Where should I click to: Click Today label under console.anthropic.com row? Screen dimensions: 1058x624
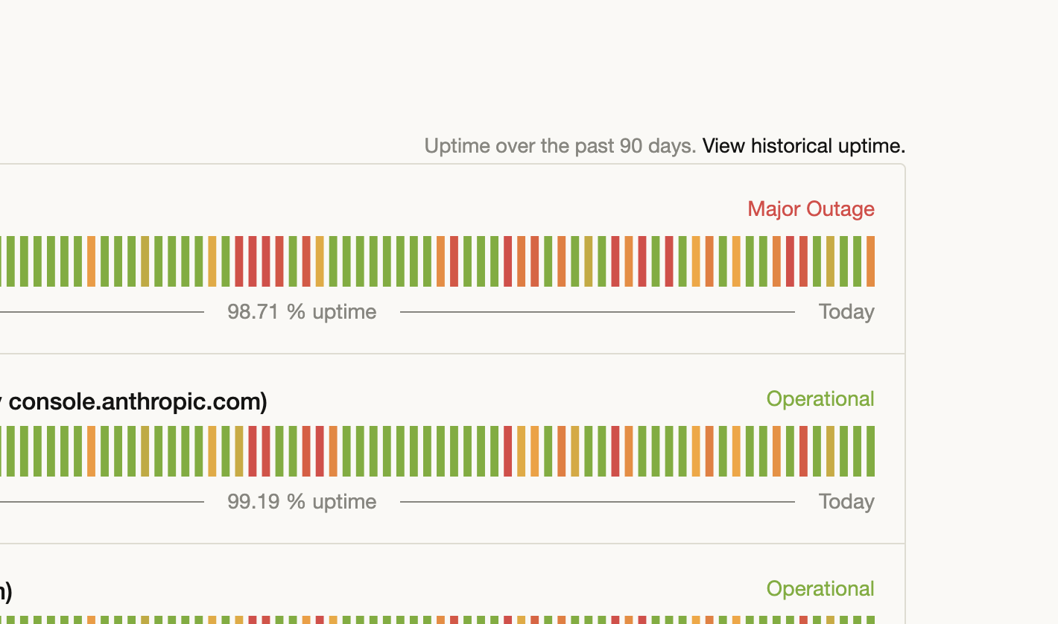(x=846, y=502)
